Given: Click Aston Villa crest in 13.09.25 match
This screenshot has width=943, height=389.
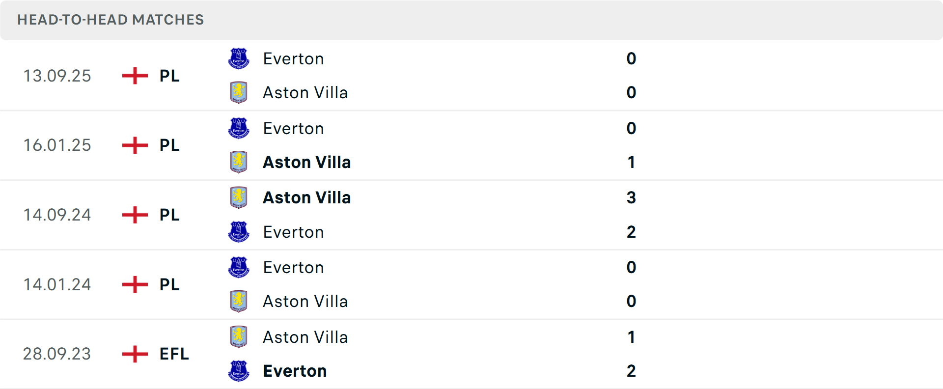Looking at the screenshot, I should [239, 92].
